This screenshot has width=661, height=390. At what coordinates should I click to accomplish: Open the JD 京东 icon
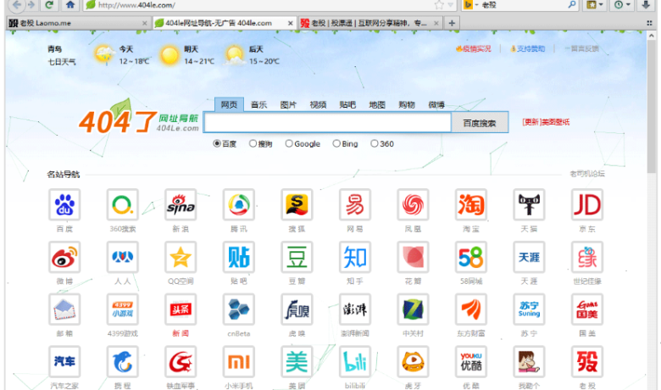587,204
